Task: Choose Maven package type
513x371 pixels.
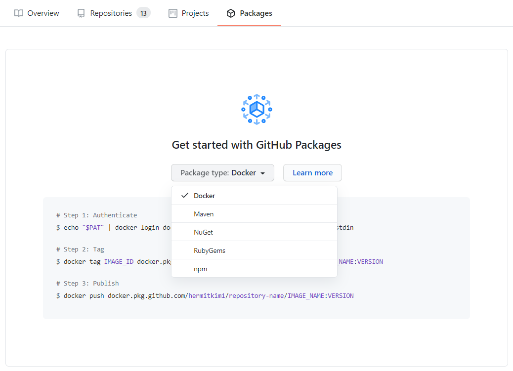Action: click(x=254, y=214)
